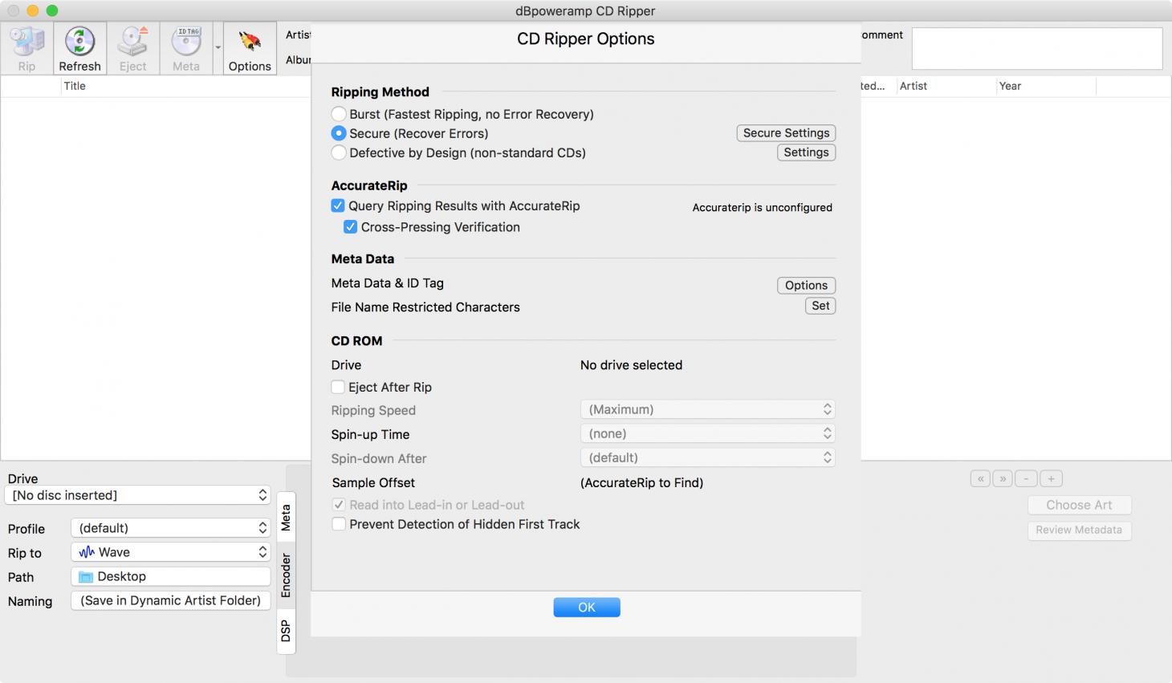
Task: Open the Options toolbar icon
Action: pyautogui.click(x=250, y=48)
